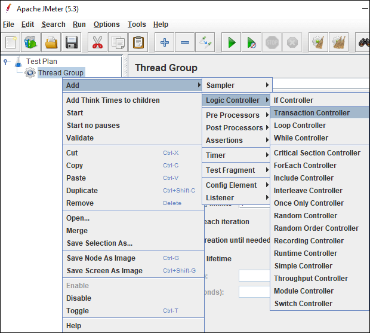Click the Thread Group gear icon
The image size is (370, 333).
(x=30, y=72)
